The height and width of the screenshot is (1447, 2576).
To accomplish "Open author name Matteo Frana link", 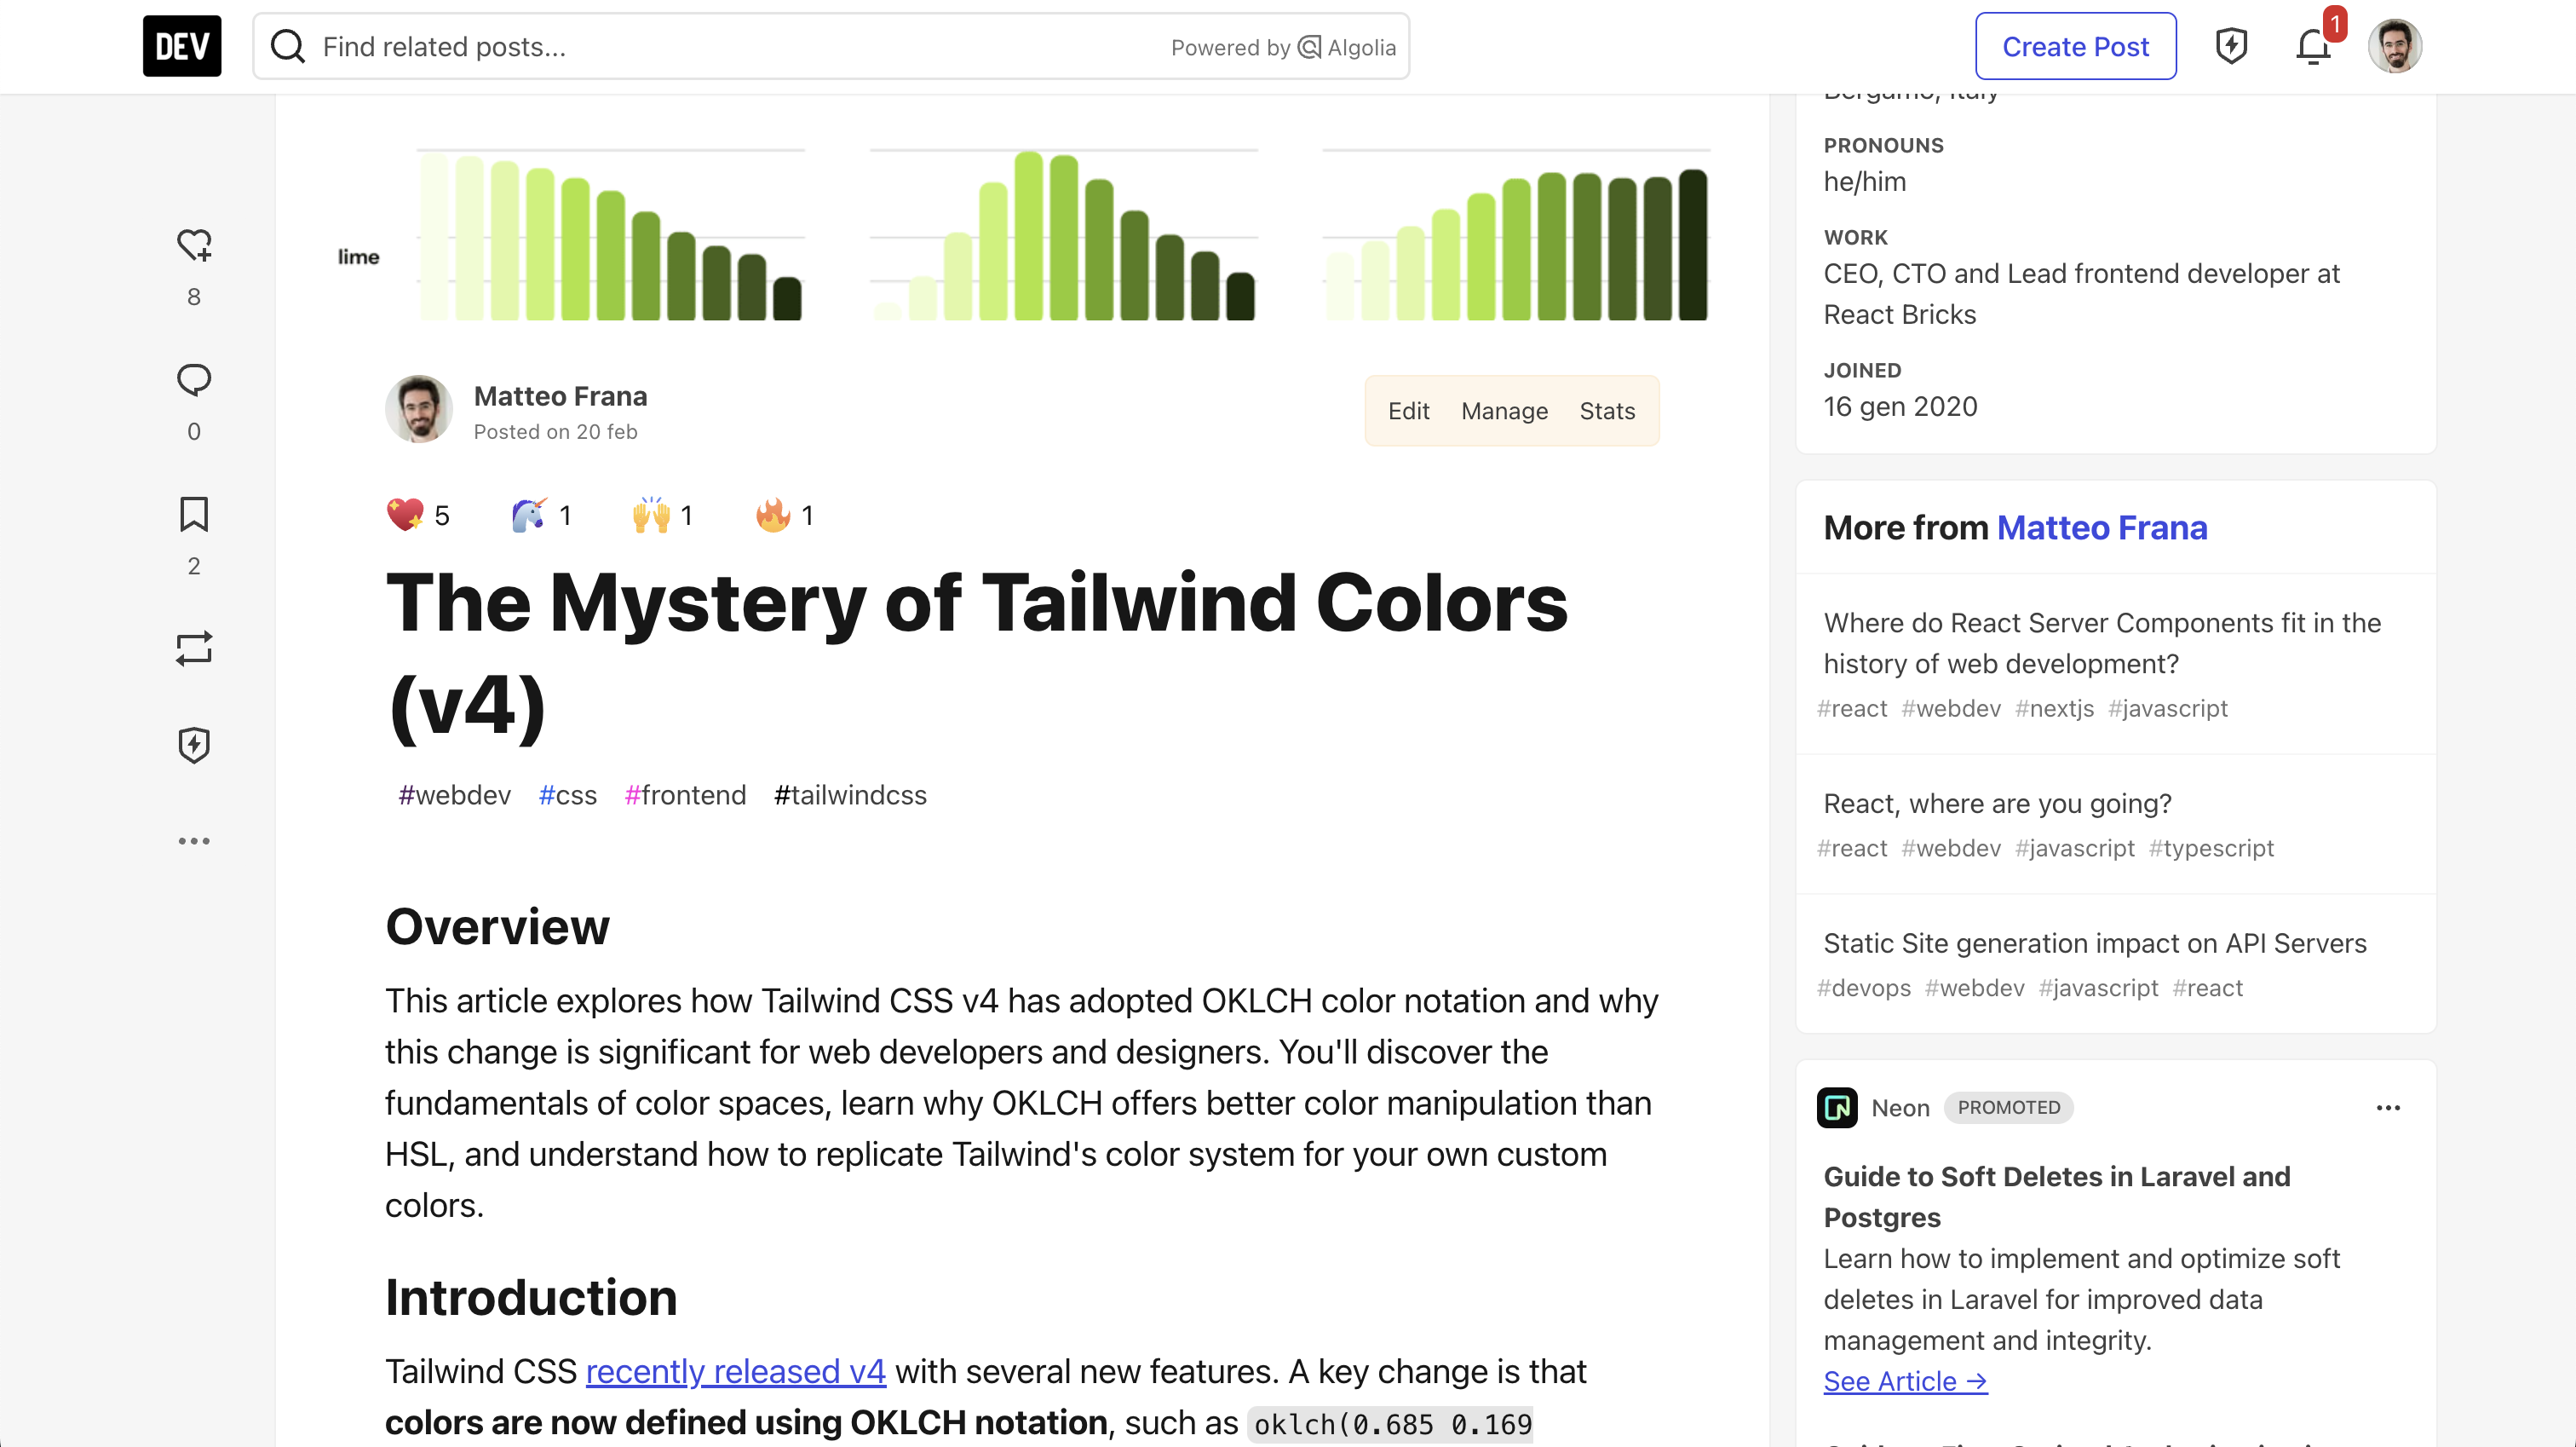I will click(x=560, y=396).
